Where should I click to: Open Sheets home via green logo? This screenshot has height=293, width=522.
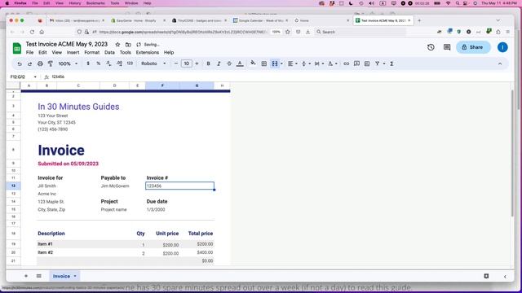(16, 48)
